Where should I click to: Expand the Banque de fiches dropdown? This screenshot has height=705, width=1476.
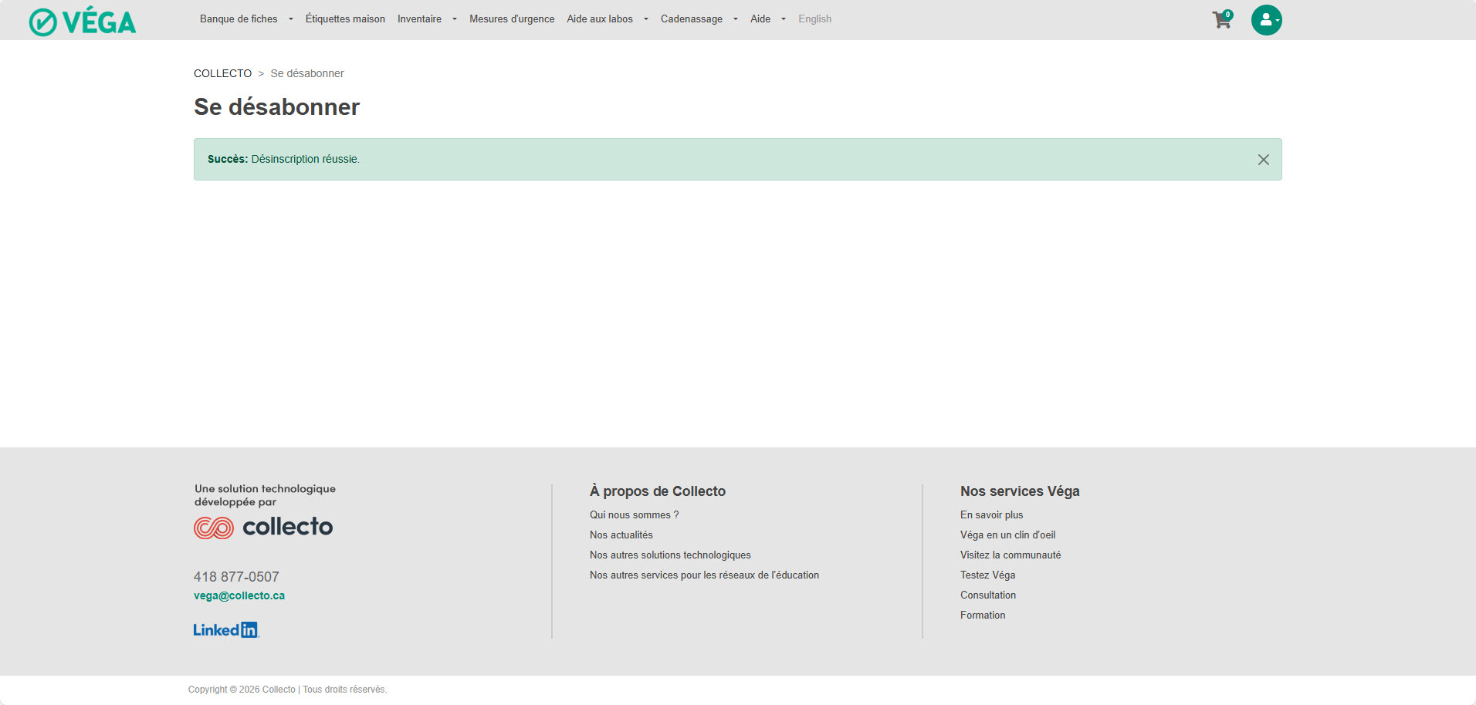(x=245, y=19)
